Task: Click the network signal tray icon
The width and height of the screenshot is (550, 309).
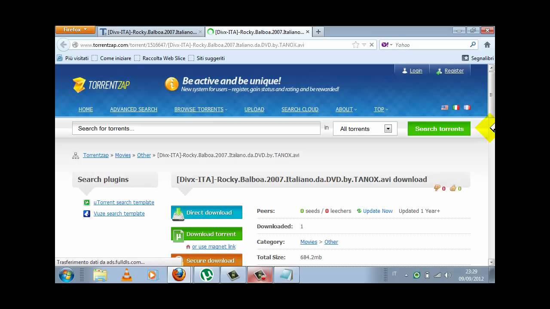Action: tap(437, 275)
